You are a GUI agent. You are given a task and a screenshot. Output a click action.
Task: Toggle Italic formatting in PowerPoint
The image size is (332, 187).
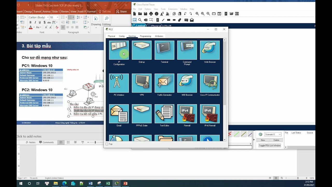(x=35, y=23)
